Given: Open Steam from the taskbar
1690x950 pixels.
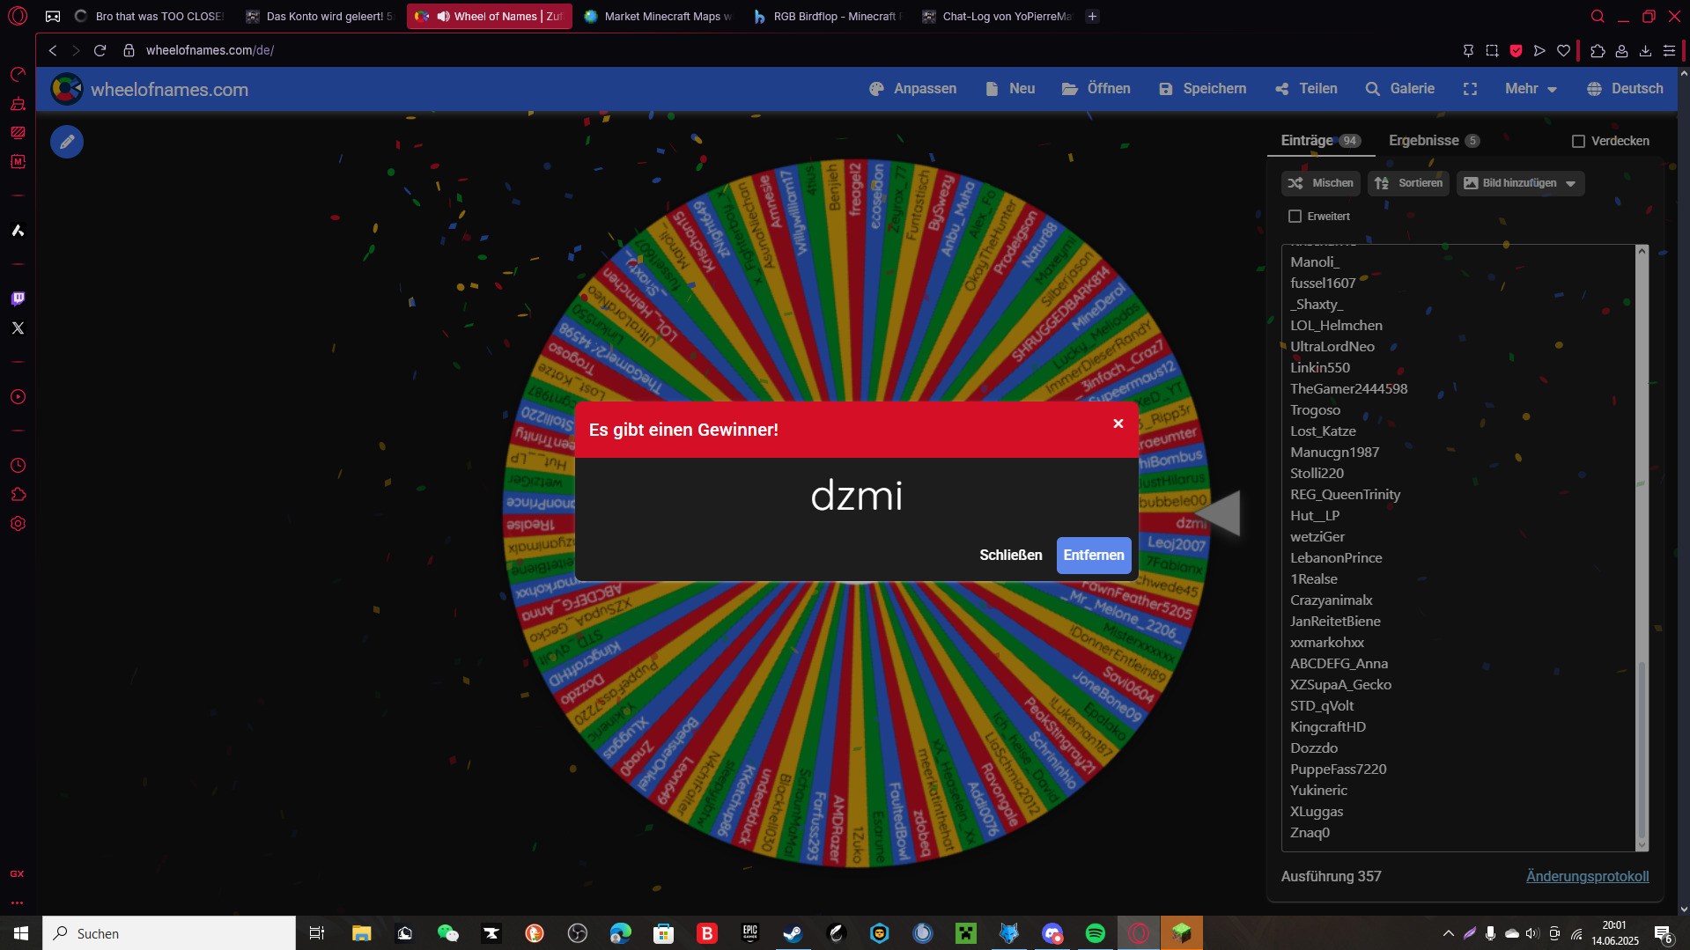Looking at the screenshot, I should point(793,933).
